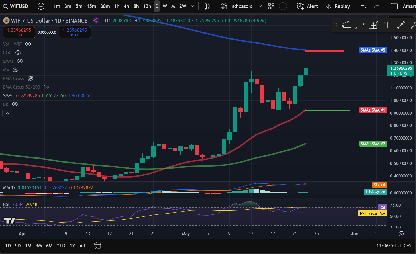
Task: Click the green SMAs:SMA #2 price label
Action: pyautogui.click(x=373, y=144)
